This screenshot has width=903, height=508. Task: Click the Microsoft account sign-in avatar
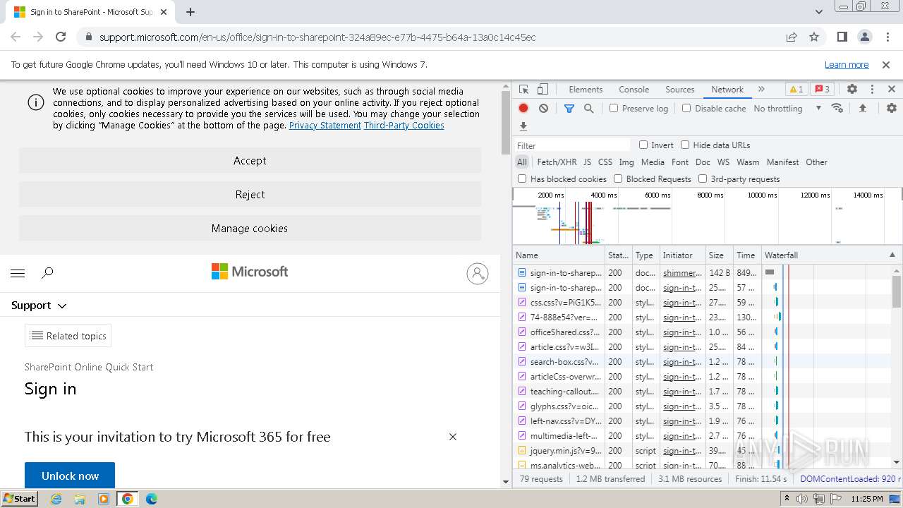478,273
